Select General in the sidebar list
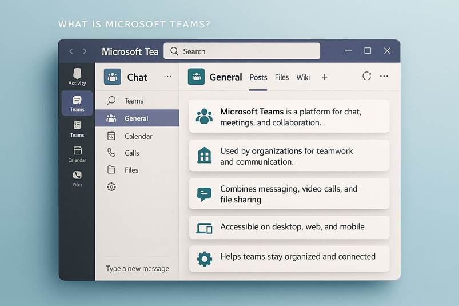 pos(136,118)
